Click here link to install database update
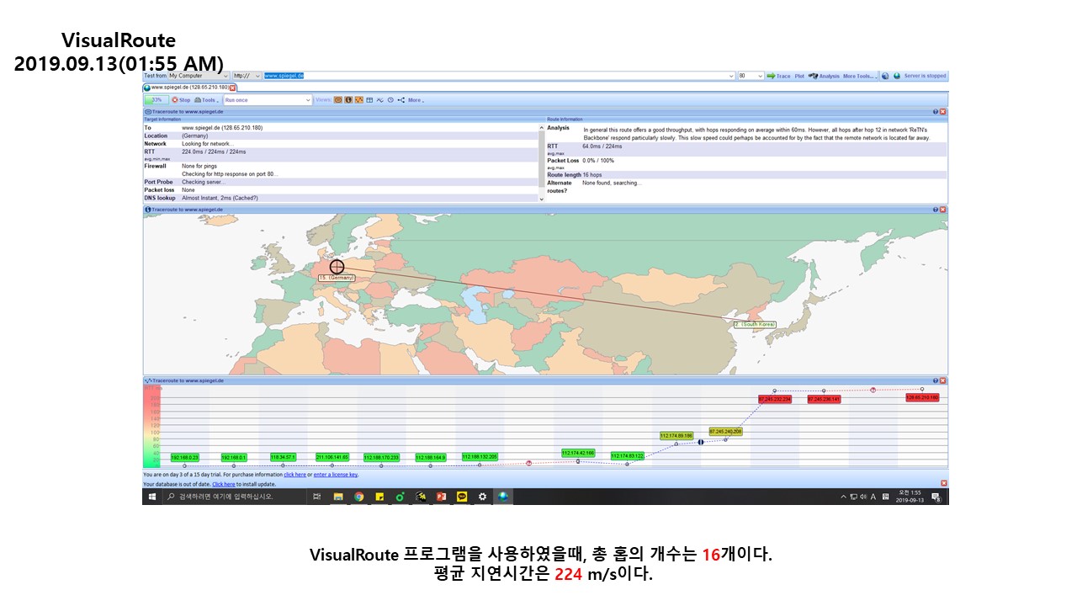The width and height of the screenshot is (1077, 606). coord(224,484)
